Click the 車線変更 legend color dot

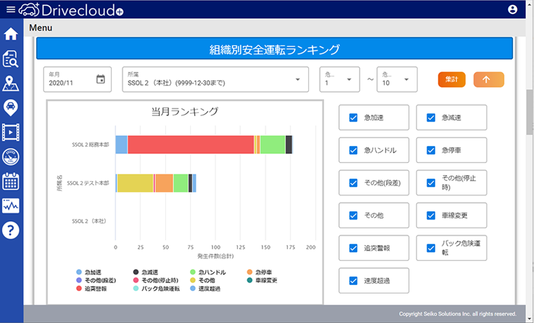[250, 280]
